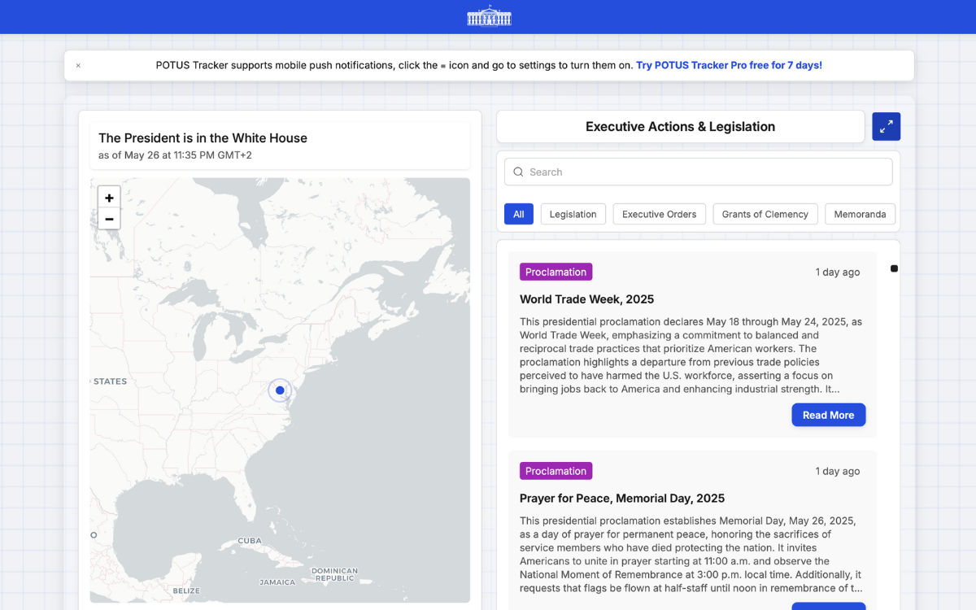The height and width of the screenshot is (610, 976).
Task: Filter by Grants of Clemency
Action: click(765, 214)
